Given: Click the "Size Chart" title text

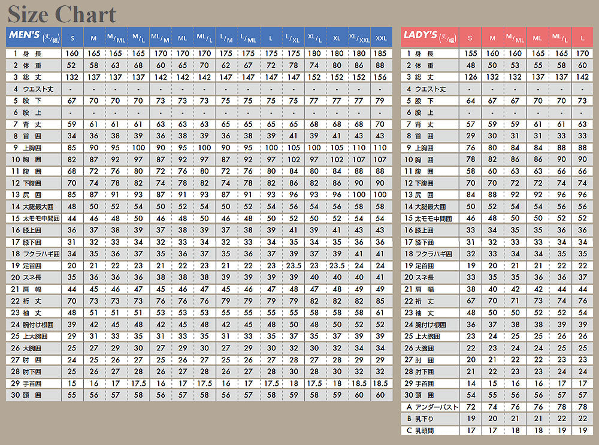Looking at the screenshot, I should pos(62,14).
